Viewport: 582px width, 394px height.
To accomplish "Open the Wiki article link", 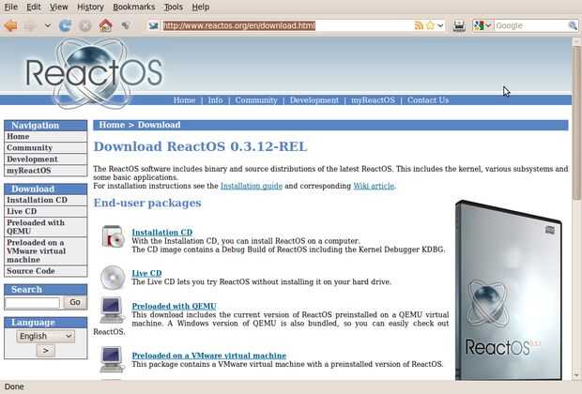I will (375, 186).
